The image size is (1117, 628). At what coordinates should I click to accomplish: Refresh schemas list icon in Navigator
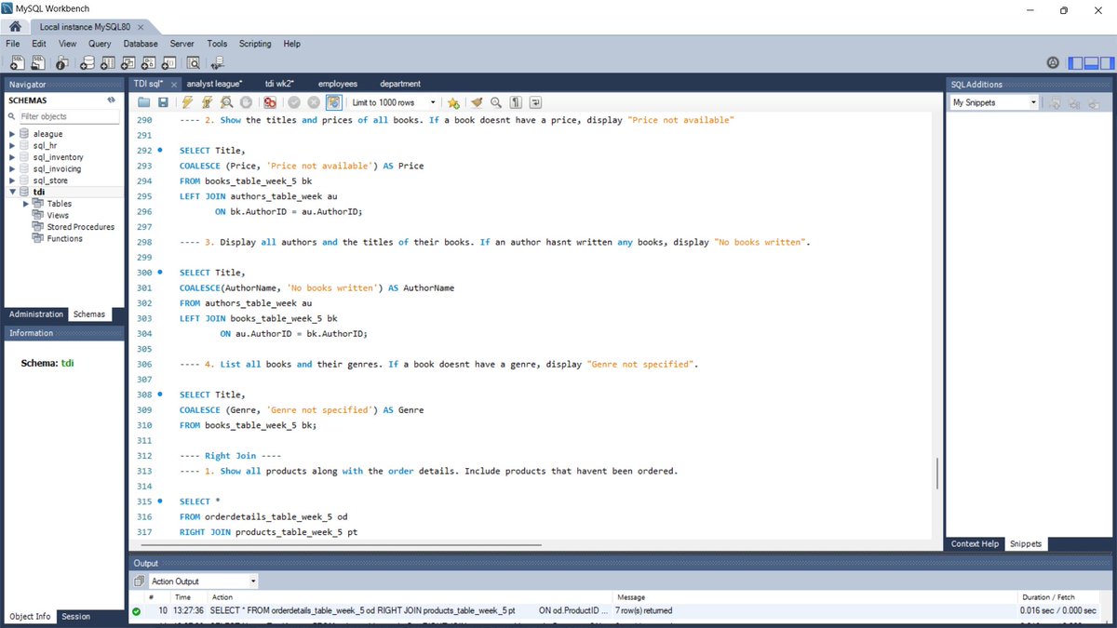pyautogui.click(x=111, y=100)
